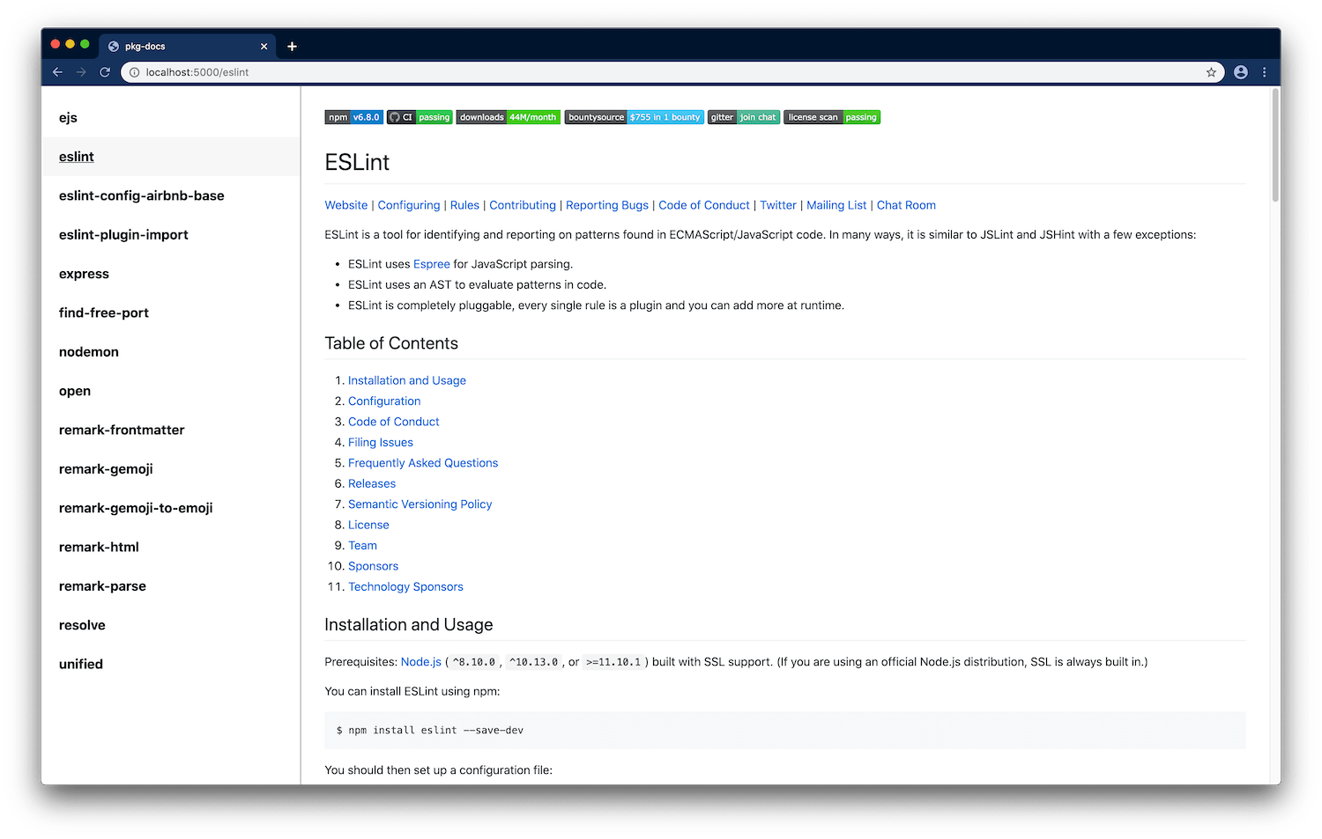Image resolution: width=1322 pixels, height=839 pixels.
Task: Select the open package in sidebar
Action: [171, 391]
